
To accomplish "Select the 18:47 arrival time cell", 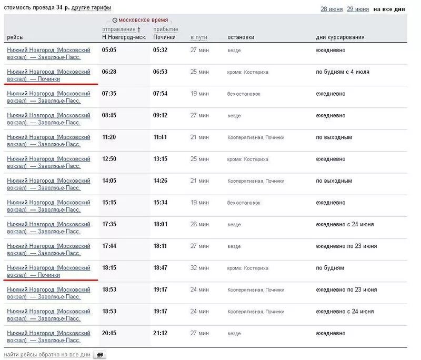I will point(161,268).
